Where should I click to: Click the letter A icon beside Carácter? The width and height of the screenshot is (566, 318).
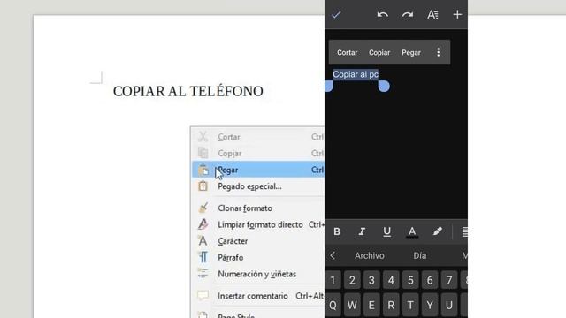point(203,241)
